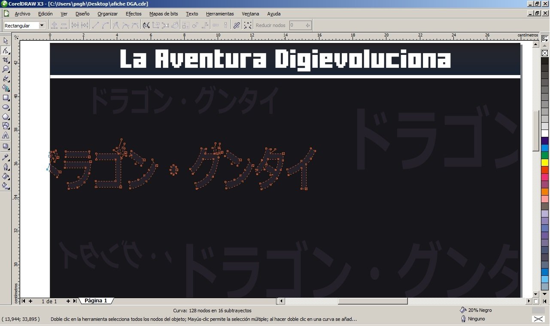Open the Edición menu
Screen dimensions: 550x326
coord(45,14)
